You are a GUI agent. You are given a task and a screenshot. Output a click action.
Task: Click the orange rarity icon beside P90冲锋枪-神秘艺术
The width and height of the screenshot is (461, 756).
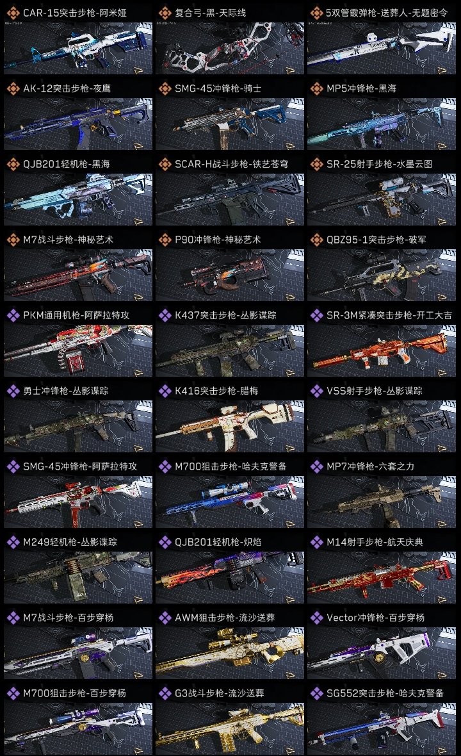[165, 240]
